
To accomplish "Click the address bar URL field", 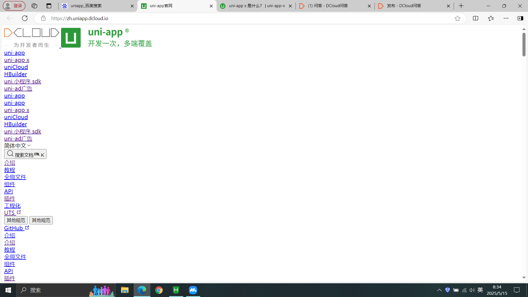I will point(250,18).
